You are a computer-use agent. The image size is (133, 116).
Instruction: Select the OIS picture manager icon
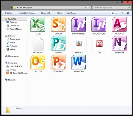pos(99,43)
